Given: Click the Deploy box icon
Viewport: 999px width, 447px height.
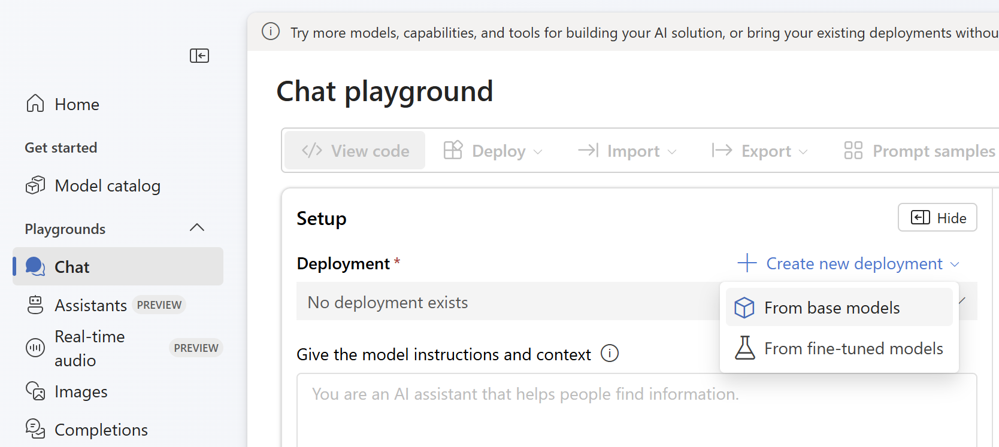Looking at the screenshot, I should click(x=453, y=150).
